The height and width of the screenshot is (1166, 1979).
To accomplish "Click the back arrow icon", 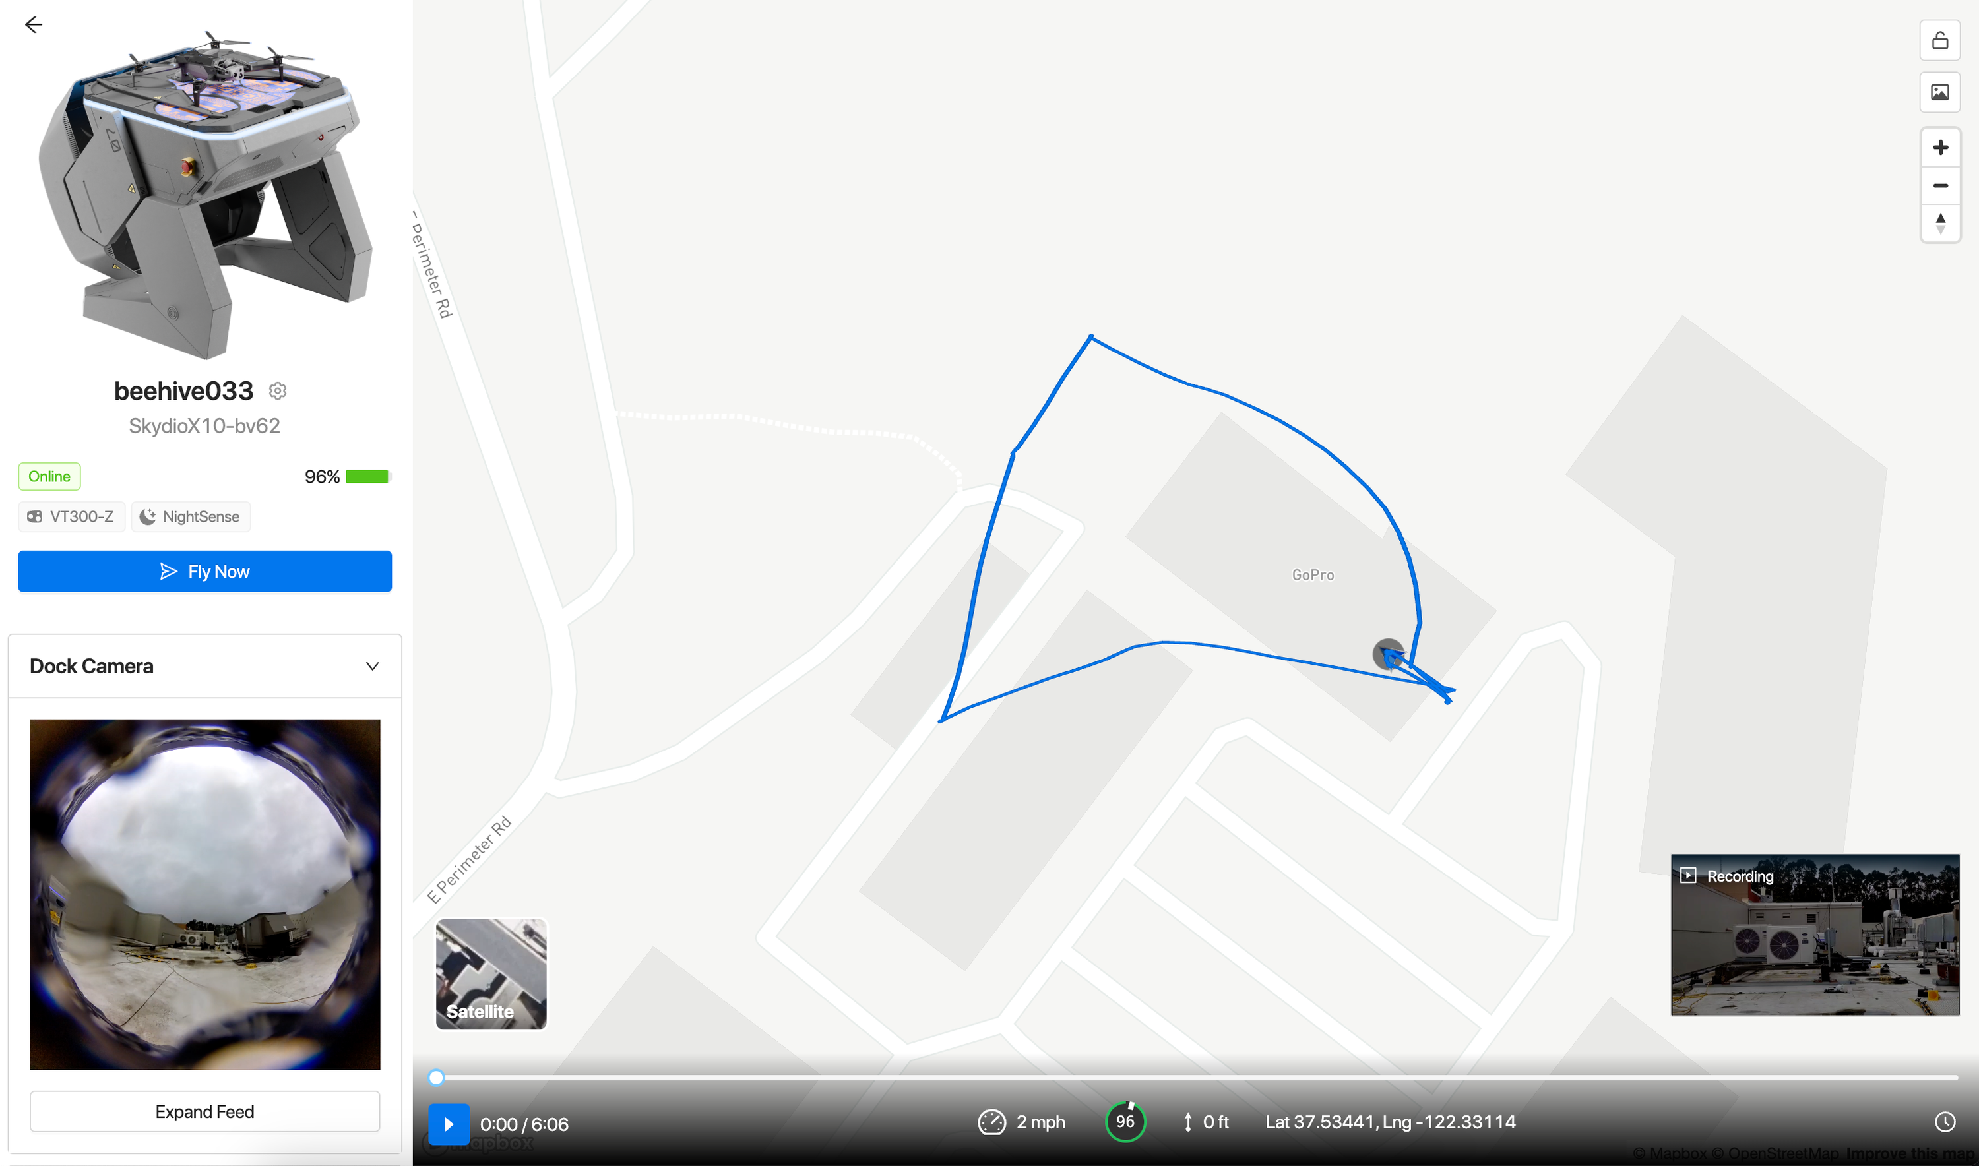I will (33, 25).
